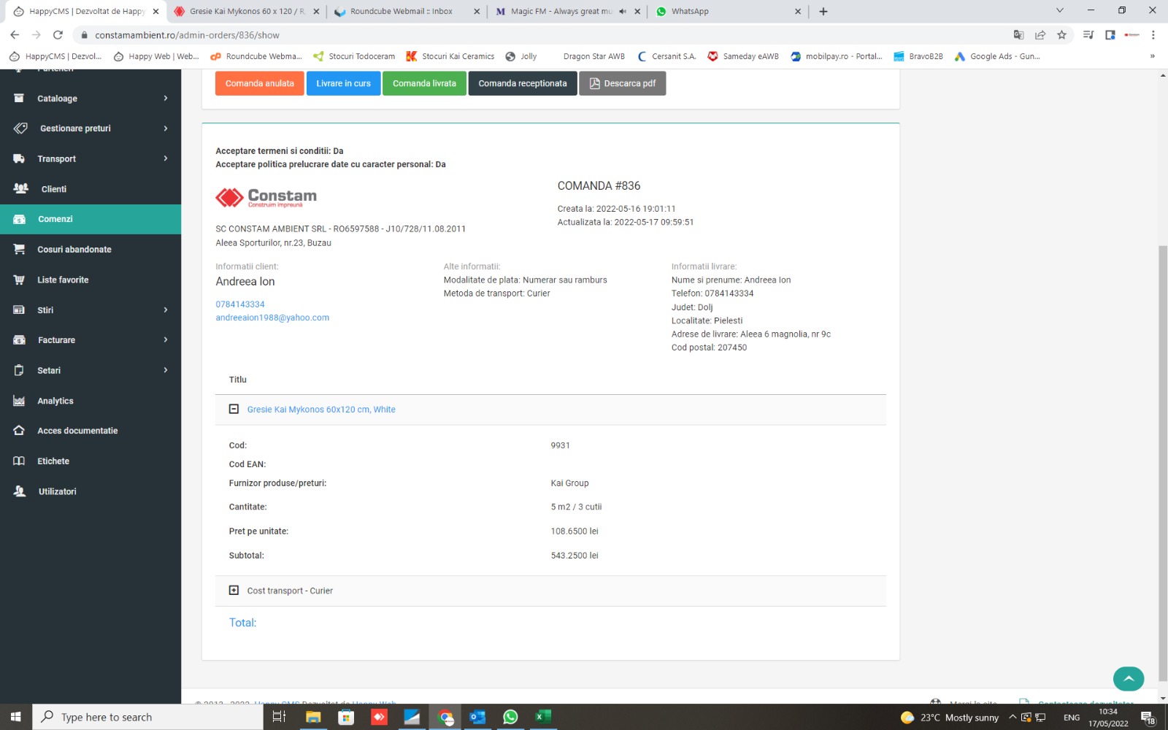Click the Comanda livrata button
The image size is (1168, 730).
point(424,83)
